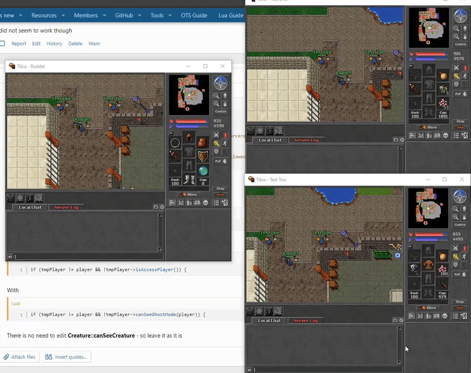Viewport: 471px width, 373px height.
Task: Click the skull staff weapon in the Test Two inventory
Action: point(414,269)
